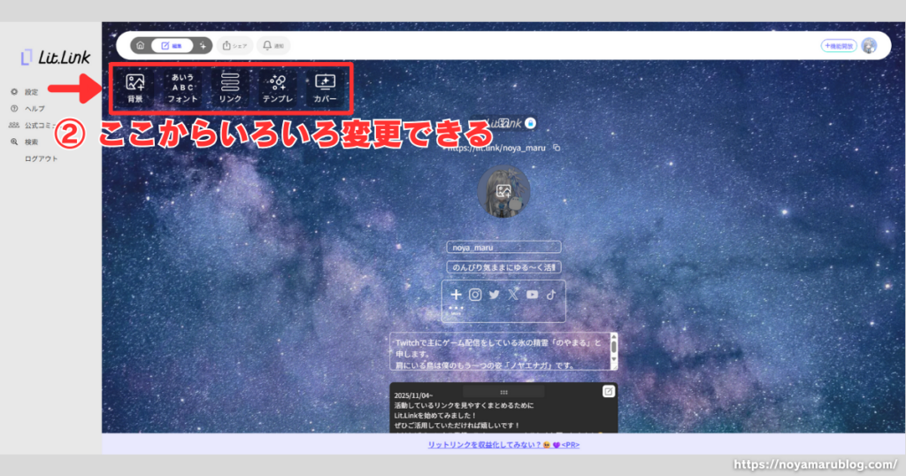Viewport: 906px width, 476px height.
Task: Open the 通知 notifications button
Action: (275, 45)
